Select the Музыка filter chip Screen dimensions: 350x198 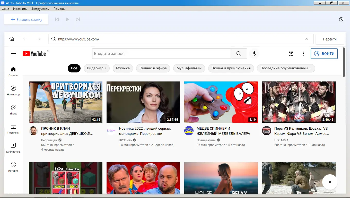[x=123, y=68]
